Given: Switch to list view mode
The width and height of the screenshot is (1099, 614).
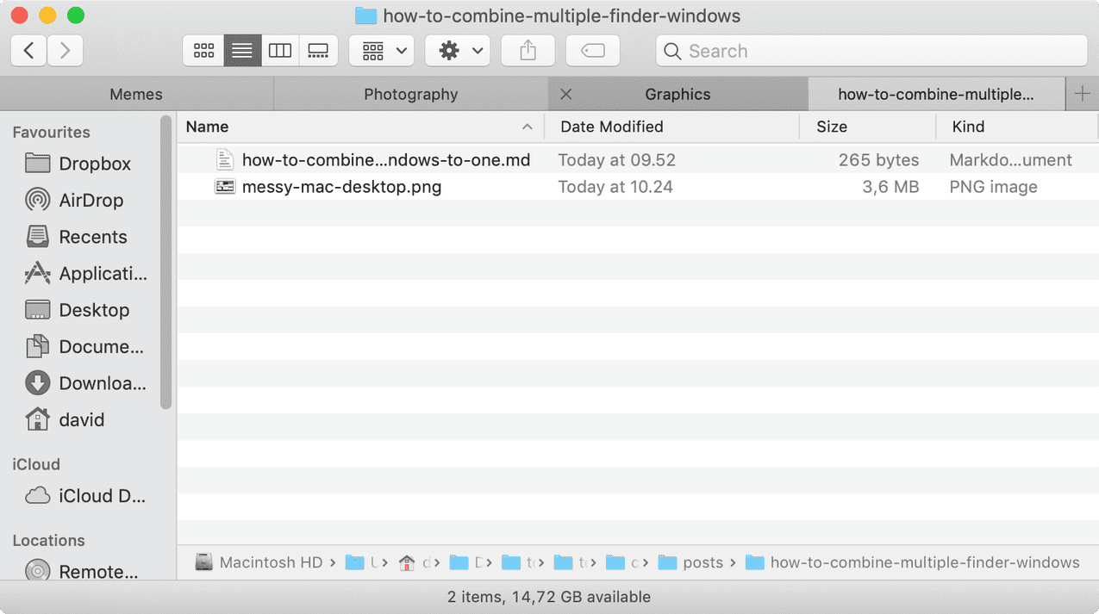Looking at the screenshot, I should pos(242,51).
